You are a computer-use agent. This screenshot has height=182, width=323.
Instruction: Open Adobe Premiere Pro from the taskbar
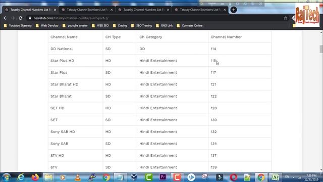pos(163,177)
